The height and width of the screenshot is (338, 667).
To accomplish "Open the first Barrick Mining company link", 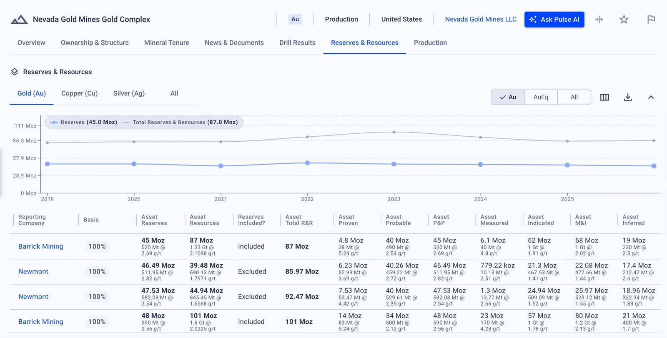I will (x=40, y=246).
